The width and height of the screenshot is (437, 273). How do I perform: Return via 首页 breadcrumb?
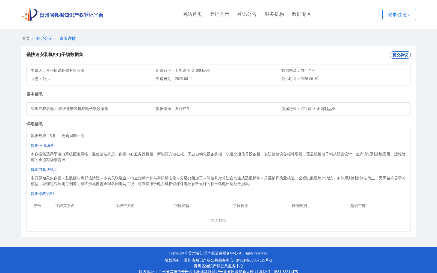pos(26,38)
